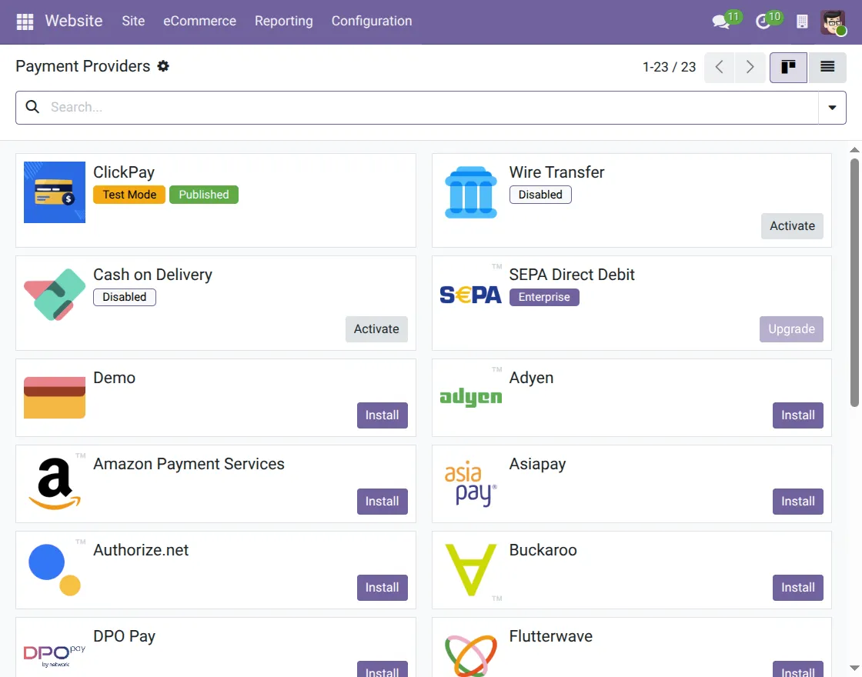Click the search magnifier icon
862x677 pixels.
click(32, 107)
